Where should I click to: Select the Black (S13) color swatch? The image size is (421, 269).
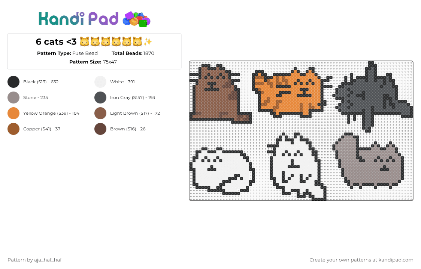tap(13, 82)
